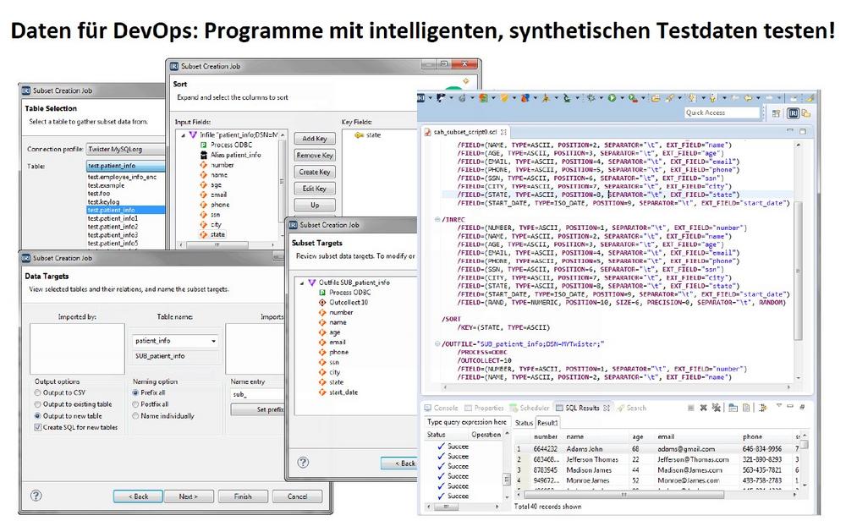Click the Alias patient_info icon
This screenshot has height=532, width=846.
(203, 155)
